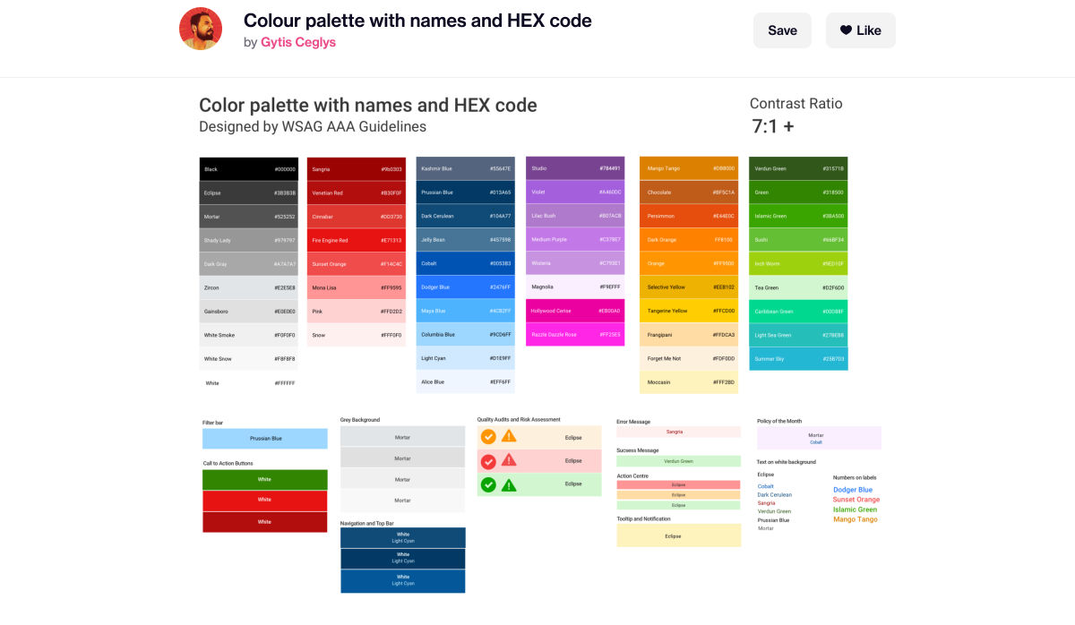Click the green warning triangle icon

point(509,484)
